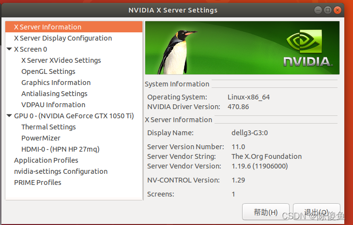Minimize the NVIDIA X Server Settings window
This screenshot has width=353, height=225.
click(x=318, y=10)
